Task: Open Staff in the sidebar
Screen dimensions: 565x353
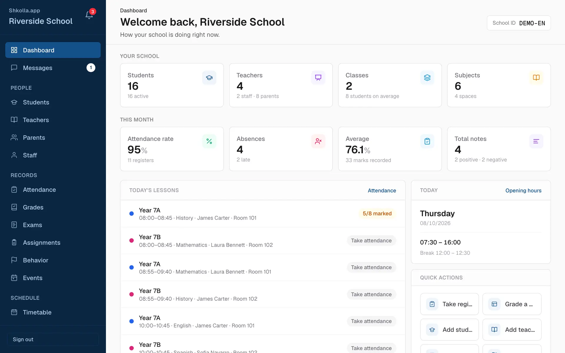Action: (53, 155)
